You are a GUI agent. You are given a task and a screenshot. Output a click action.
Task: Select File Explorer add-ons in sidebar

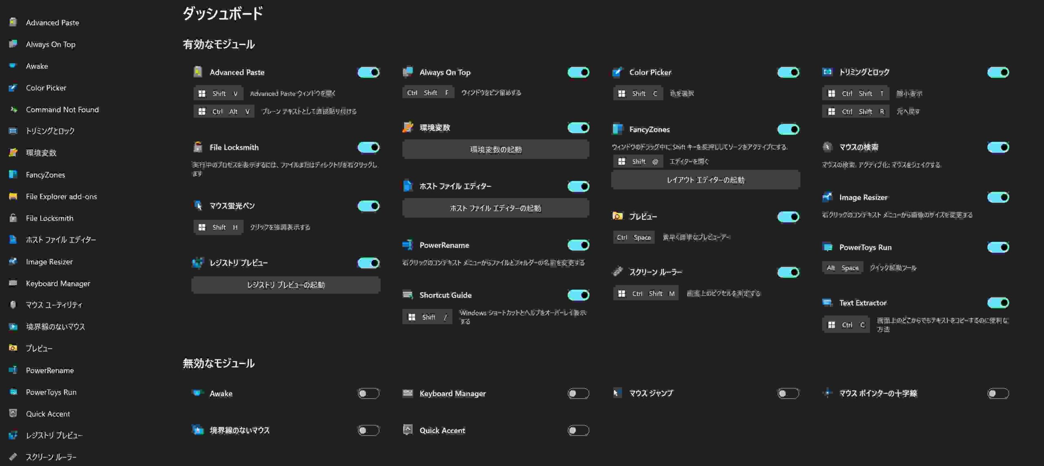pos(61,197)
